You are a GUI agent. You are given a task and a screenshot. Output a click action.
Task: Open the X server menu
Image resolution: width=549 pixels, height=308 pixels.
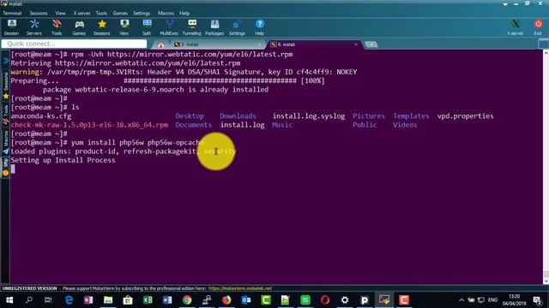[81, 13]
